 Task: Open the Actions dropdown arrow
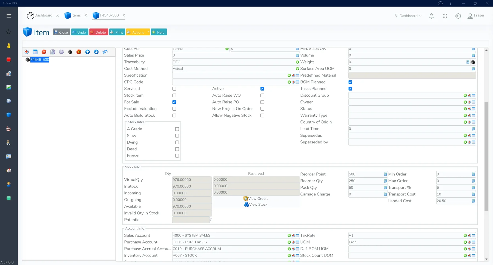pyautogui.click(x=148, y=32)
